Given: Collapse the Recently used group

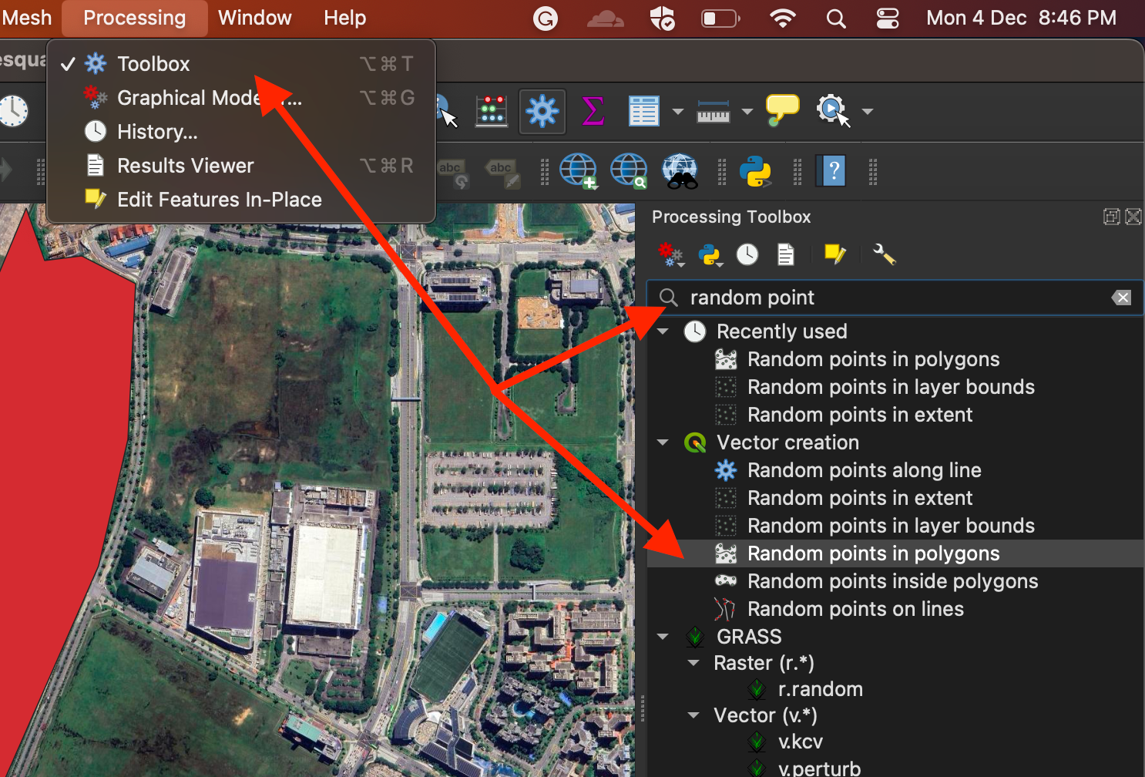Looking at the screenshot, I should tap(663, 331).
